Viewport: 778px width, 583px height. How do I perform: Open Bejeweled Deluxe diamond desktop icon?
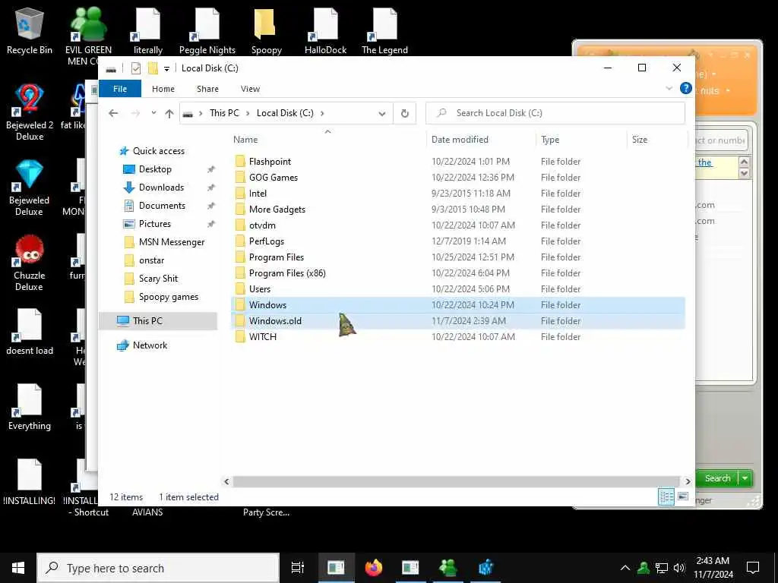(30, 188)
